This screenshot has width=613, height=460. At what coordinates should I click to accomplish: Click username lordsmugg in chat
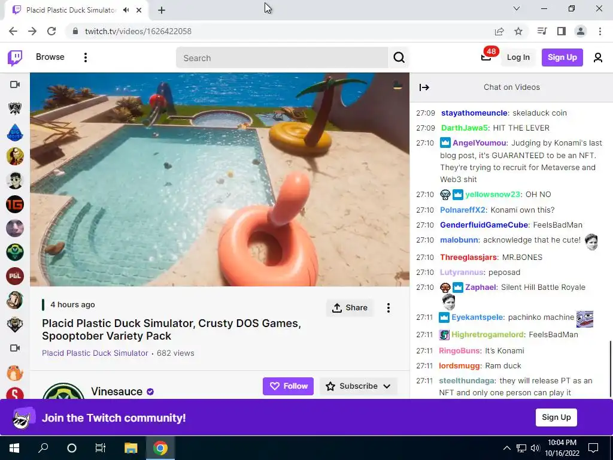(x=459, y=366)
